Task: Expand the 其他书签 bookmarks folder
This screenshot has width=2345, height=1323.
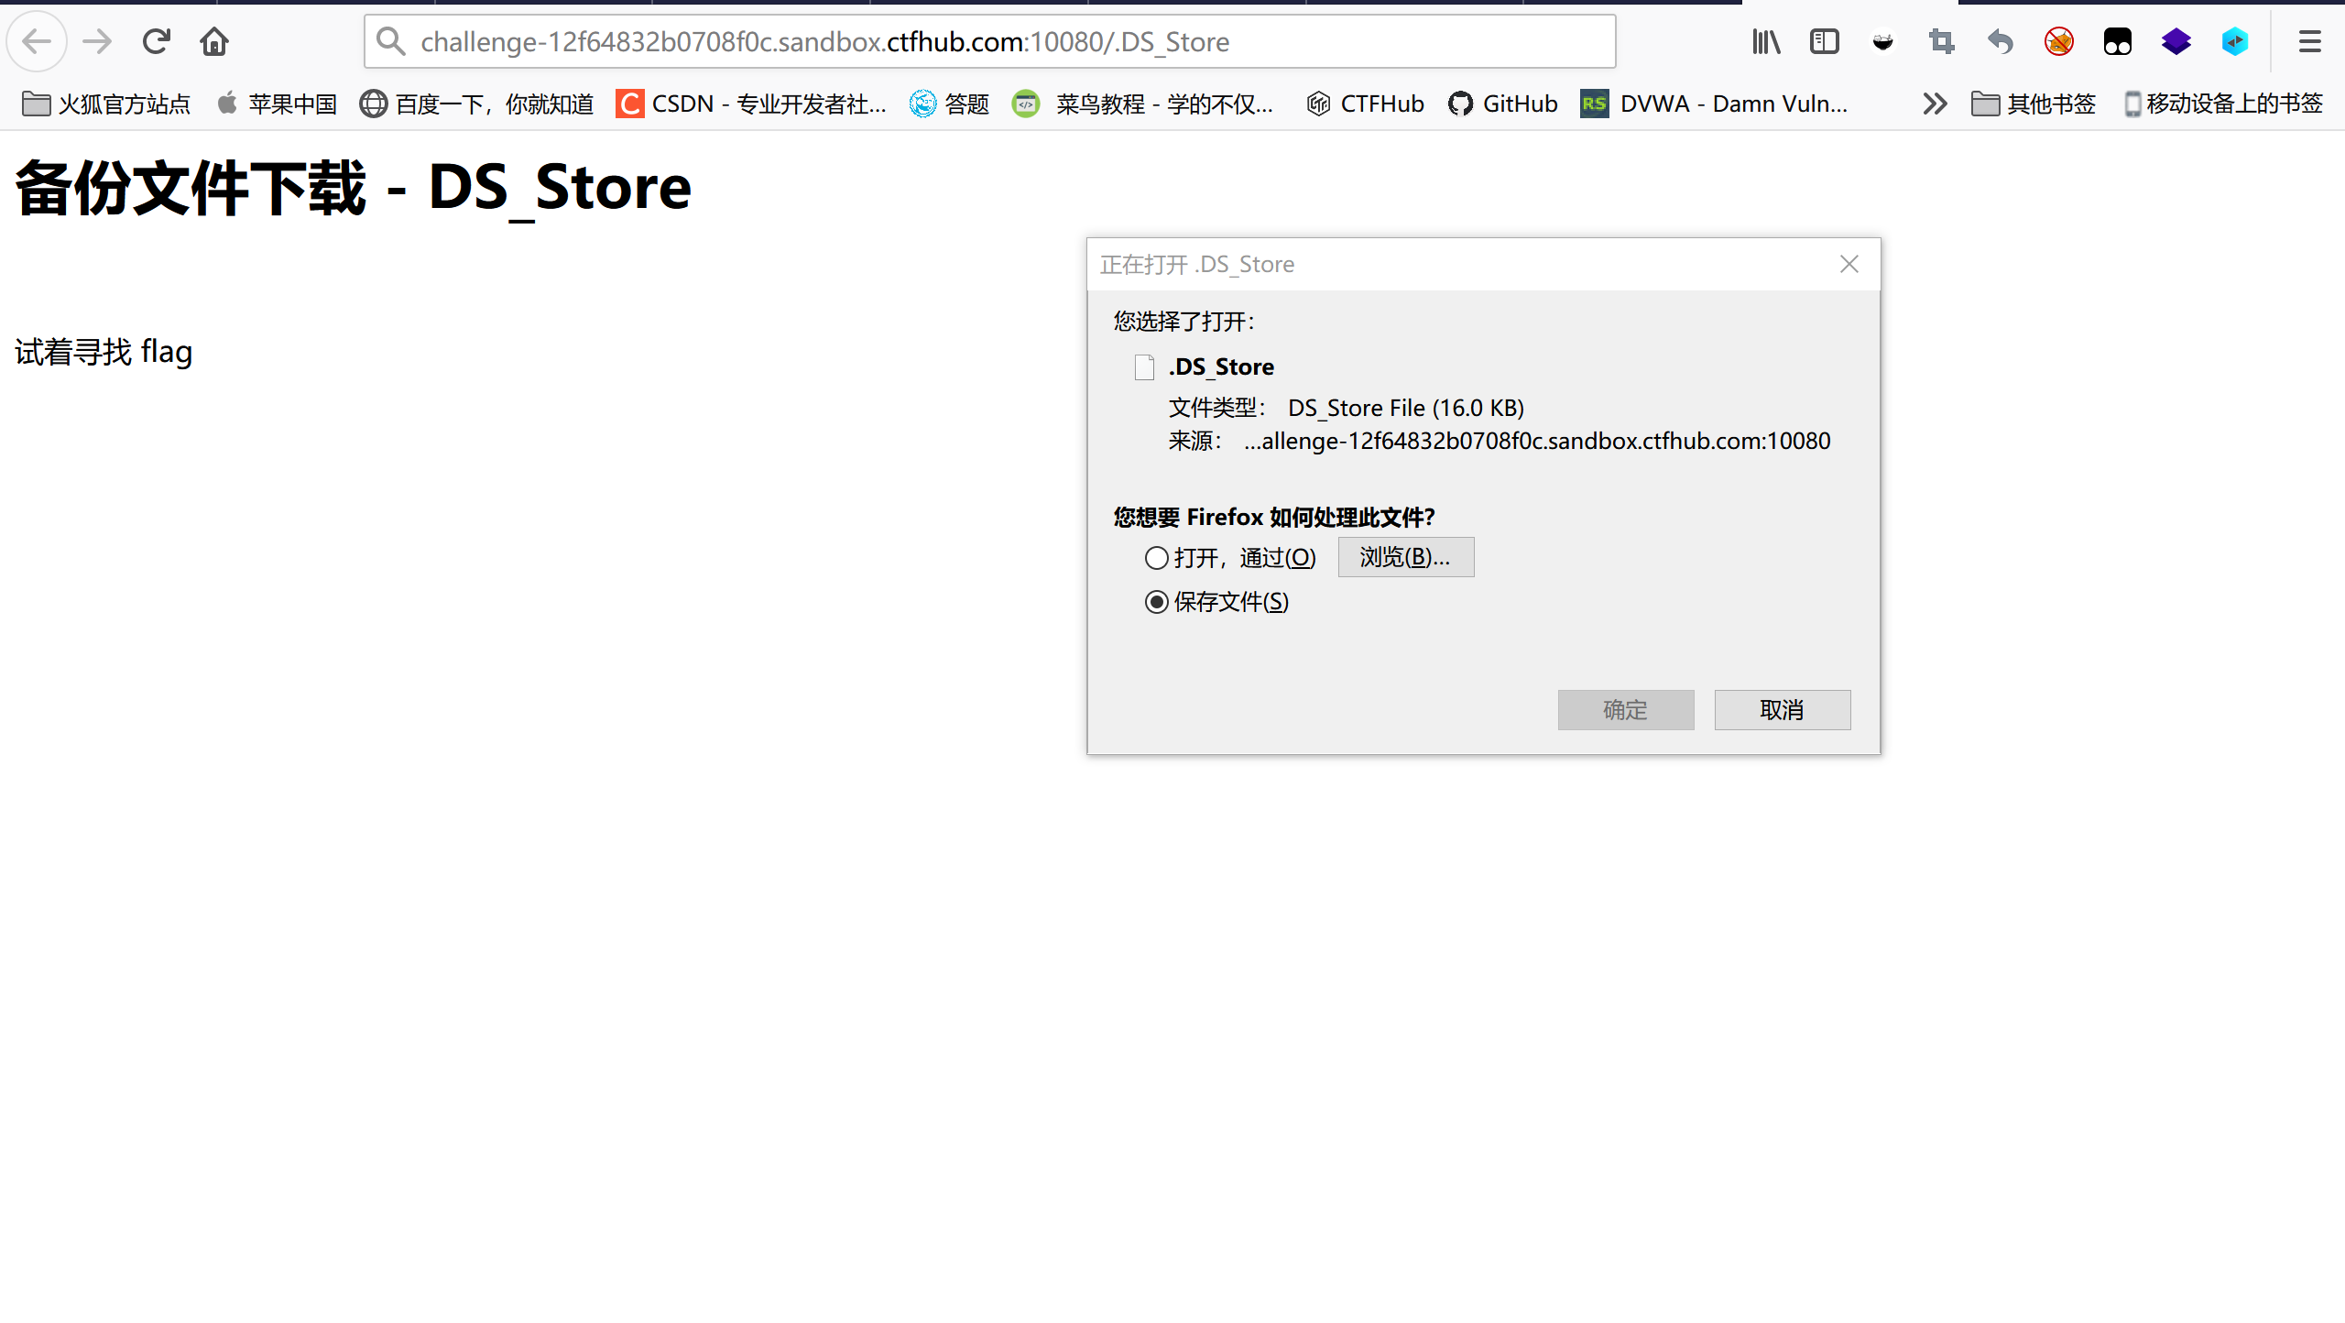Action: [2033, 104]
